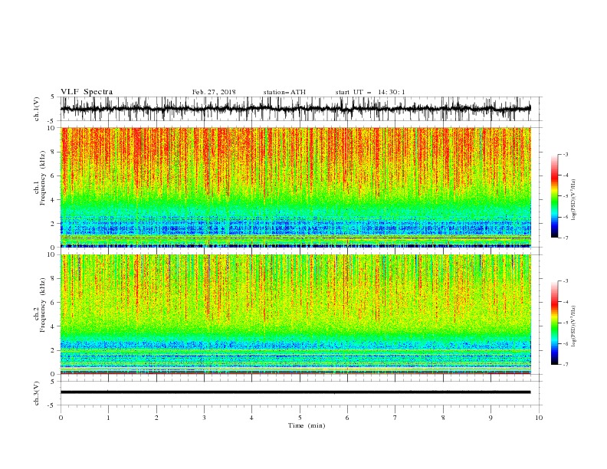Click the "ch.3(V)" waveform axis label
This screenshot has width=607, height=469.
point(37,393)
